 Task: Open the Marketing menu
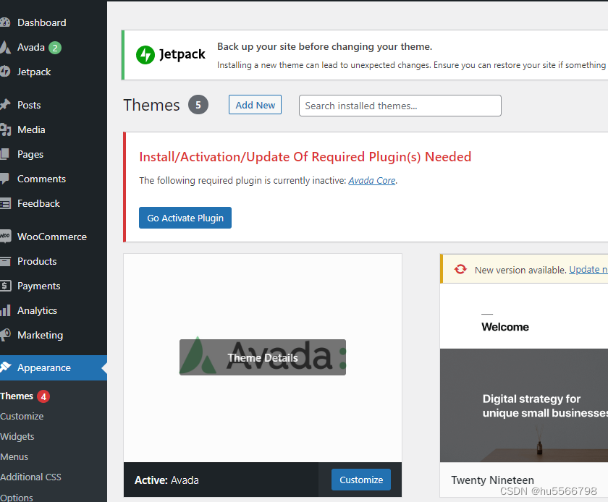(40, 335)
